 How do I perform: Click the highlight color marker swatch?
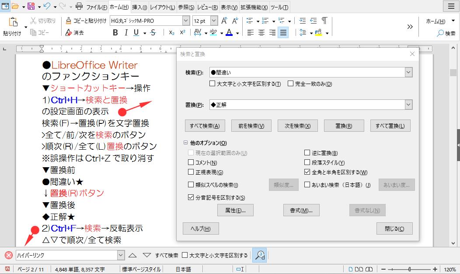[213, 32]
